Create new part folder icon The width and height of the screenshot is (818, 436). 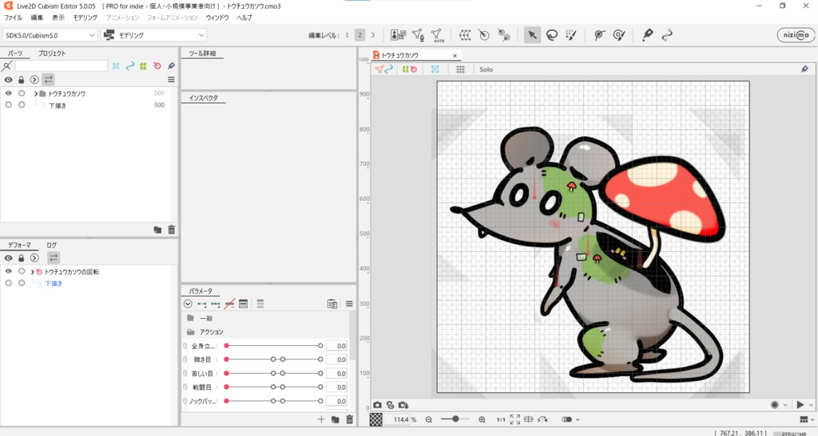pos(157,230)
